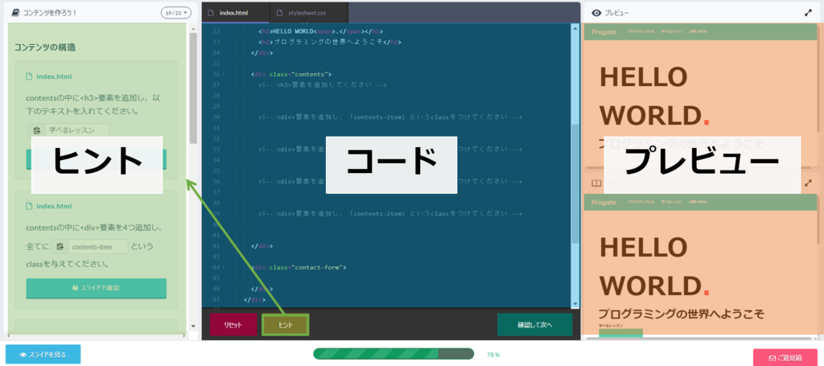This screenshot has width=824, height=366.
Task: Click the 78% lesson progress bar
Action: click(393, 354)
